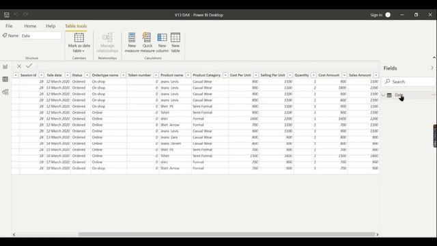This screenshot has height=246, width=437.
Task: Switch to Data view icon
Action: [x=5, y=79]
